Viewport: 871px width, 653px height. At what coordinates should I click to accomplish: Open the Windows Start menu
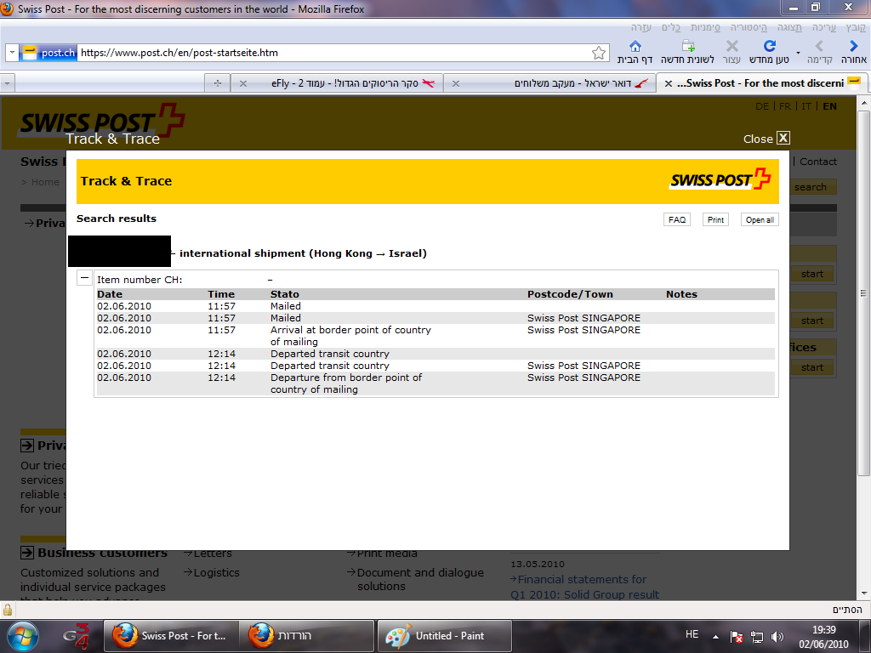[23, 636]
